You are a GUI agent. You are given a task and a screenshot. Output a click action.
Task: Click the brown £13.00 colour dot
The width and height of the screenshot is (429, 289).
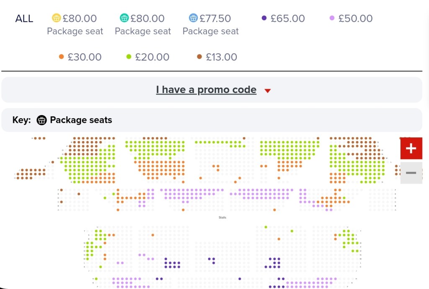(199, 57)
